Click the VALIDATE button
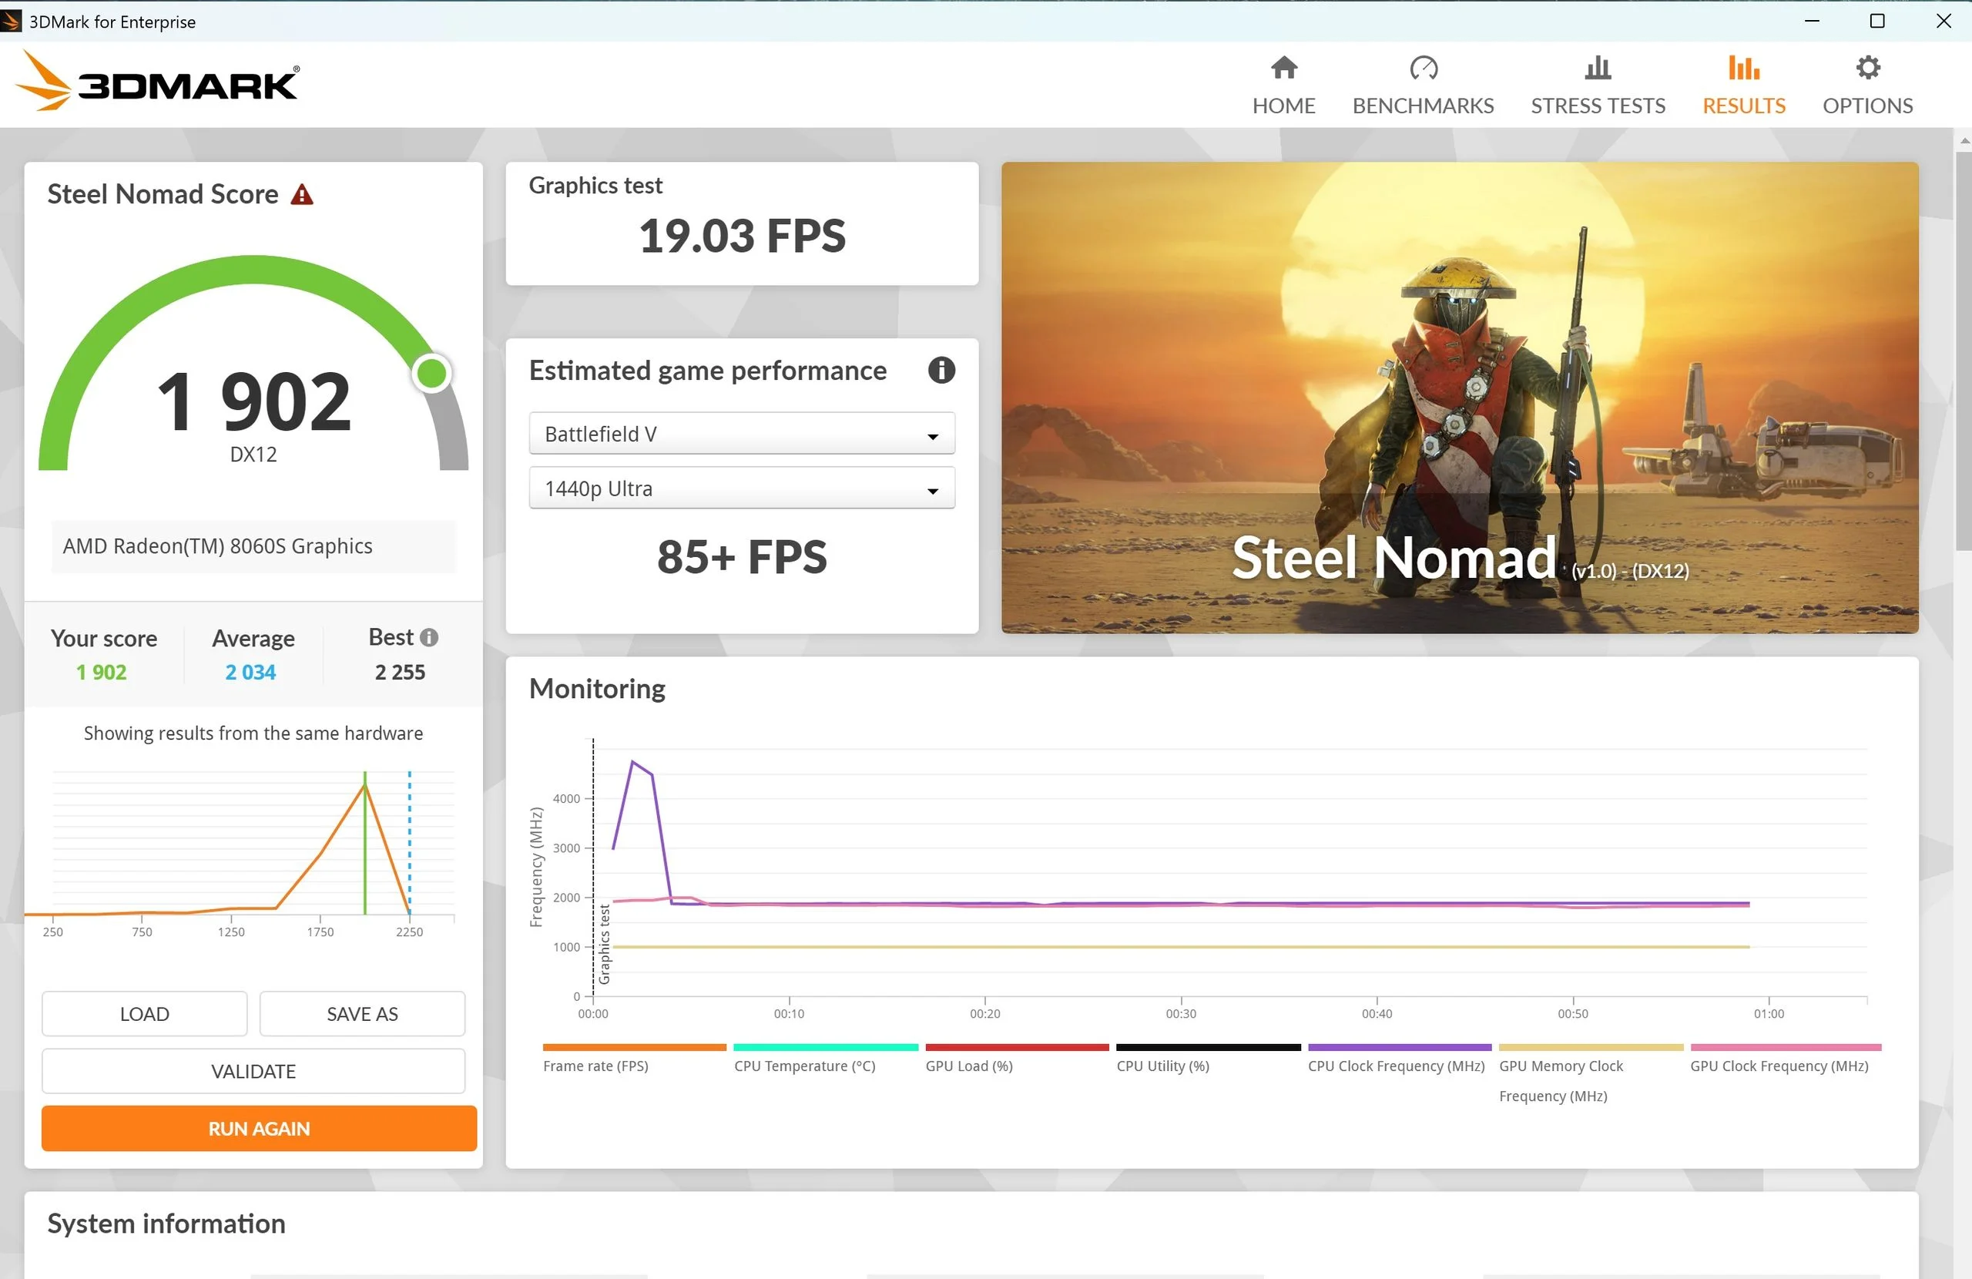 pos(253,1071)
